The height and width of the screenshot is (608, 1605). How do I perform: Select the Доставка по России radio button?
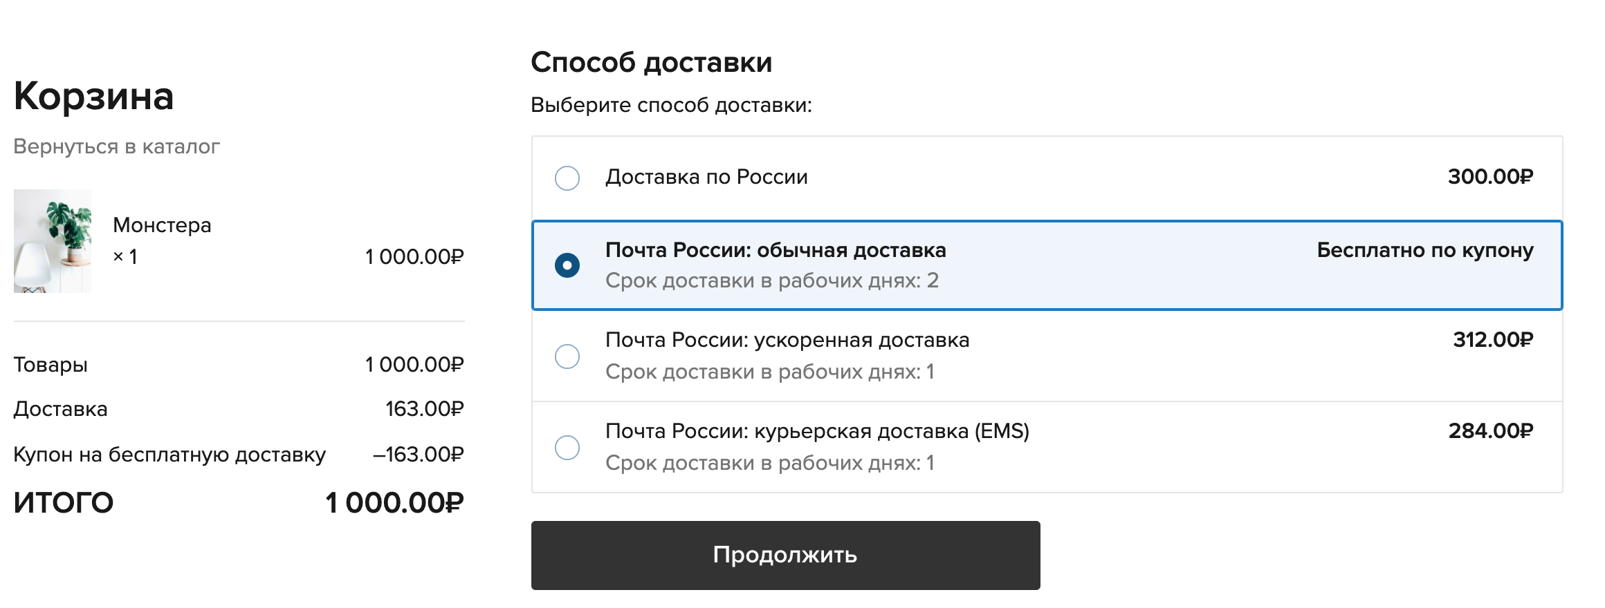pyautogui.click(x=567, y=178)
